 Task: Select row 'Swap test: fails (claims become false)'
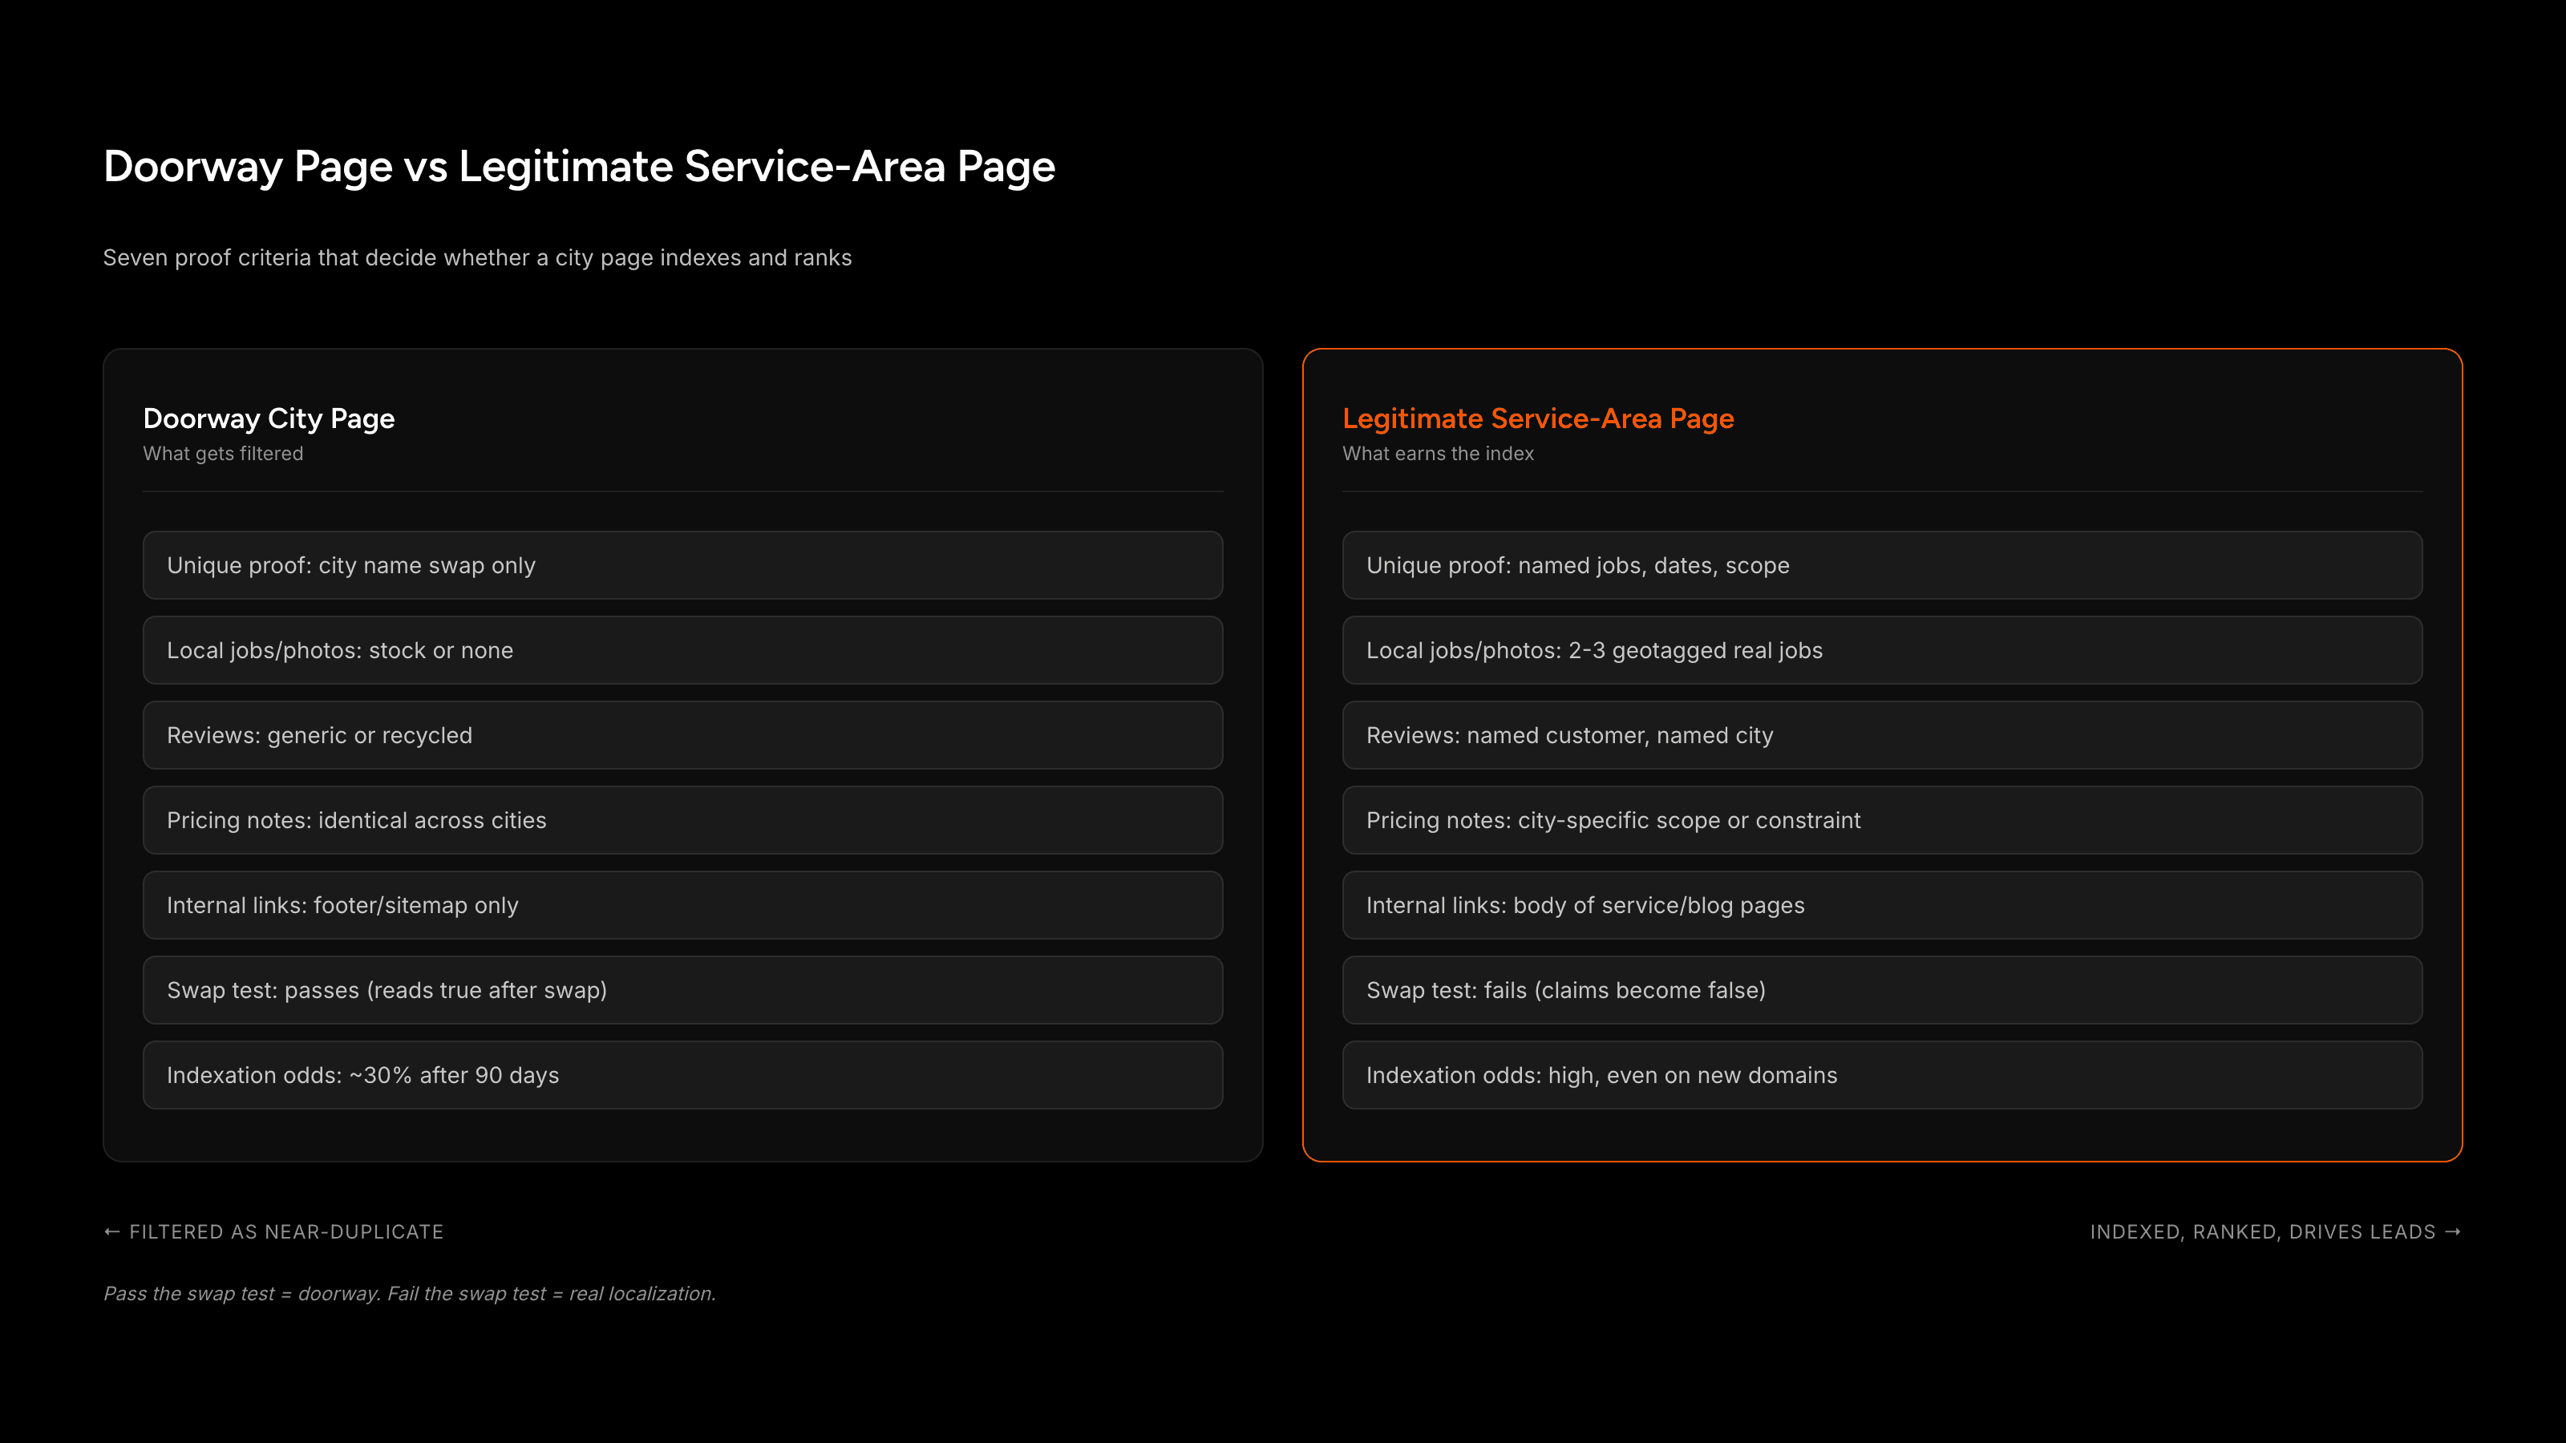coord(1883,990)
